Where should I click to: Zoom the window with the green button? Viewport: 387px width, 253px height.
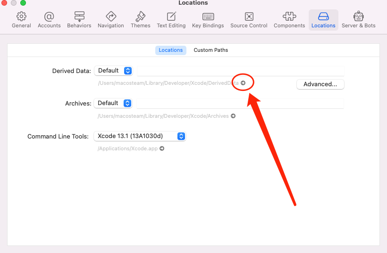click(23, 3)
